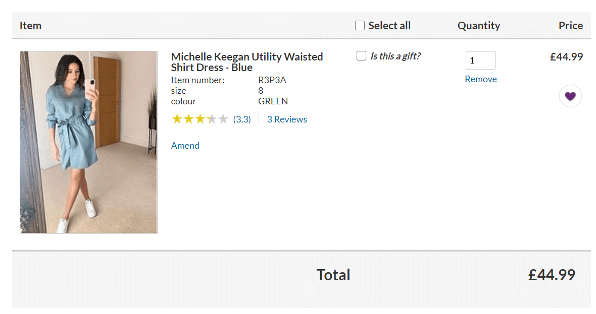Click the colour value GREEN

pos(273,101)
